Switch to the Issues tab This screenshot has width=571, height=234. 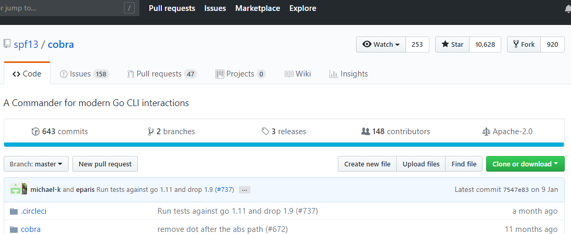[x=83, y=74]
